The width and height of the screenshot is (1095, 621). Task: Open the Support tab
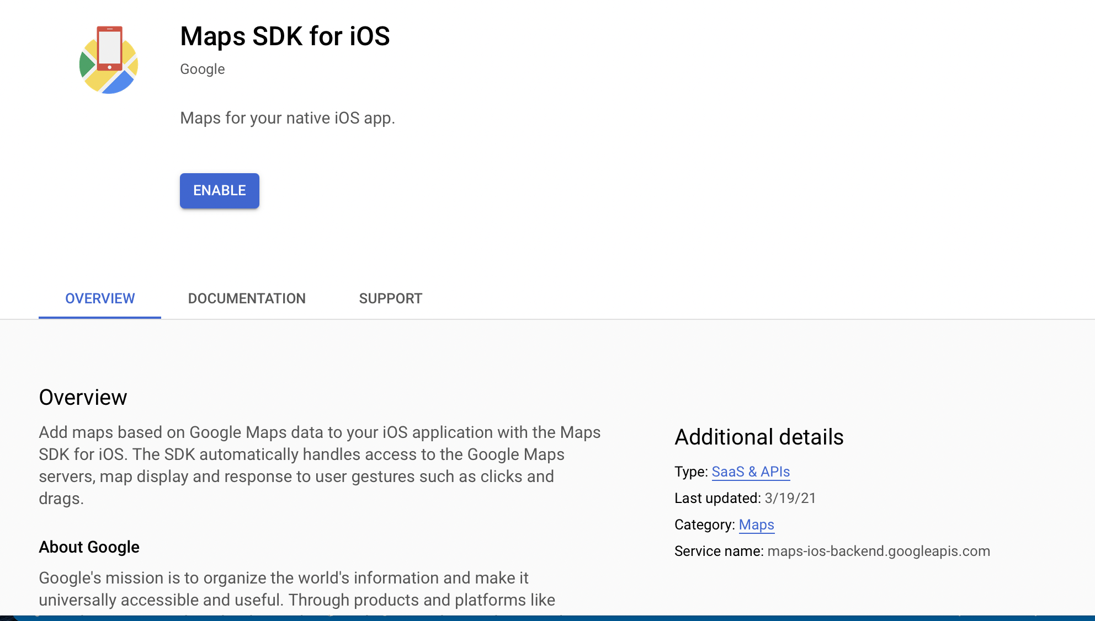pos(391,298)
